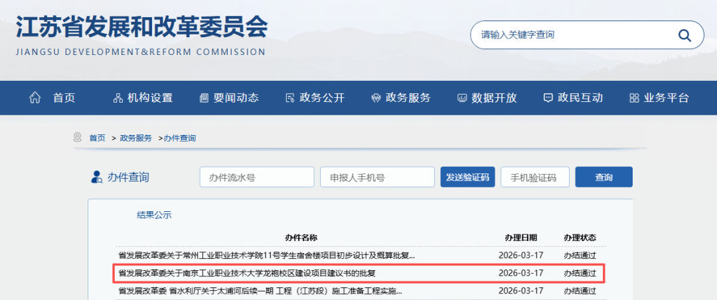The image size is (717, 300).
Task: Click the 要闻动态 news icon
Action: tap(204, 98)
